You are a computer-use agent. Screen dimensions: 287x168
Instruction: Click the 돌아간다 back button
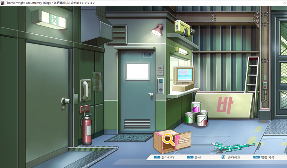click(164, 157)
